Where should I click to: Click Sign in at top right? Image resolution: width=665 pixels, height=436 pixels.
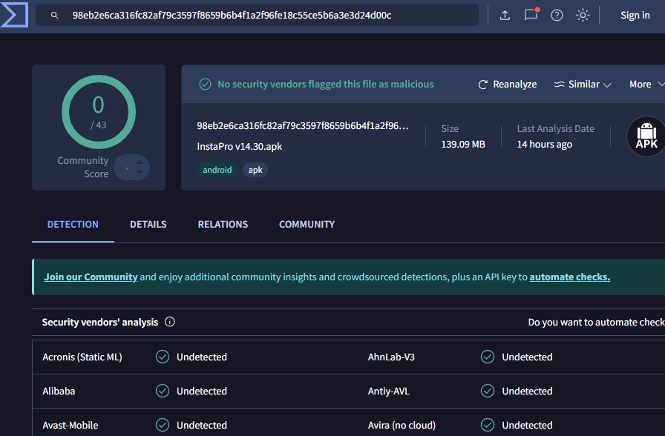click(635, 16)
